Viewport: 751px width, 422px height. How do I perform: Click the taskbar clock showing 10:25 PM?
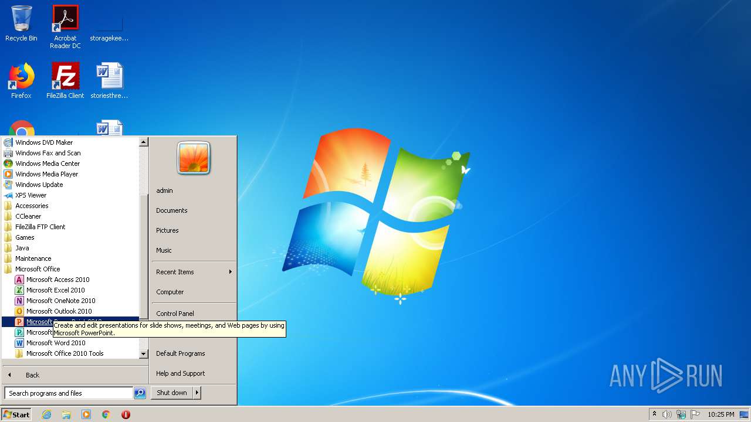coord(720,414)
